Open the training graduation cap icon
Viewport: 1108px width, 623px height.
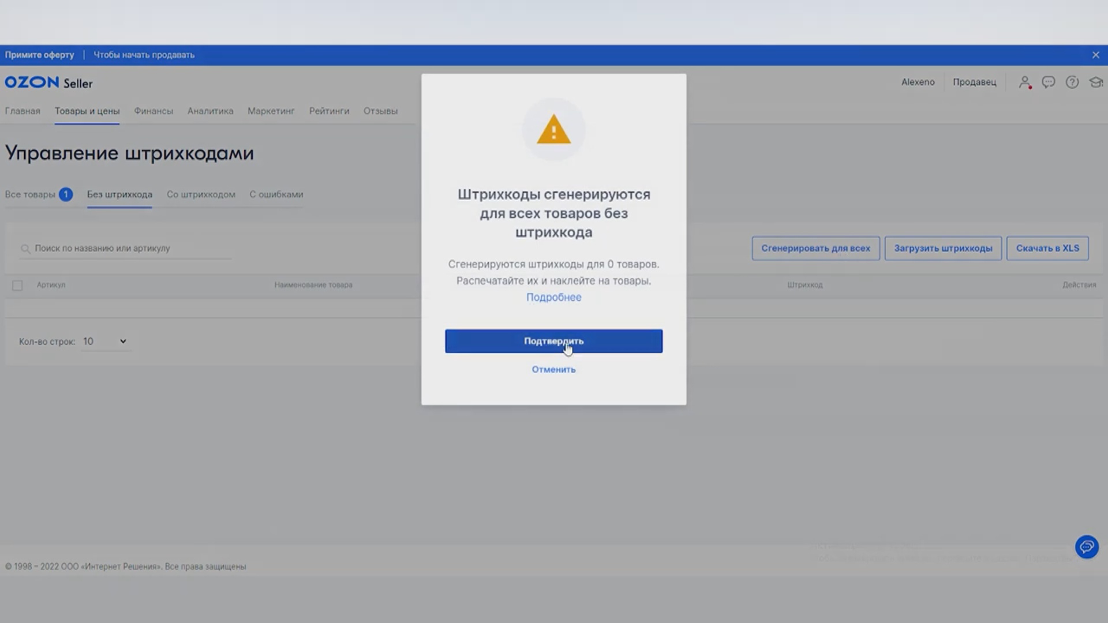[x=1096, y=82]
